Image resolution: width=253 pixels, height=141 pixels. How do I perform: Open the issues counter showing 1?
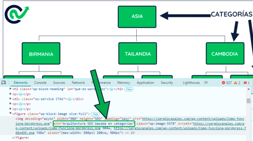(x=246, y=83)
